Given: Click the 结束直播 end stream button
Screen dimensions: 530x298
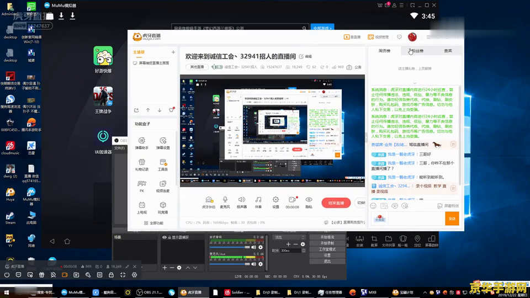Looking at the screenshot, I should pyautogui.click(x=336, y=203).
